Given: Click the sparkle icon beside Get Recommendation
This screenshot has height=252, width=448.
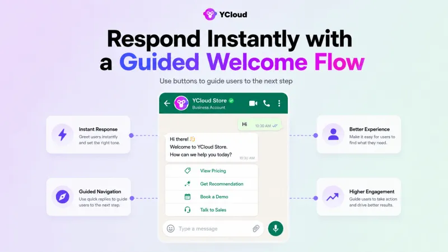Looking at the screenshot, I should [x=188, y=184].
